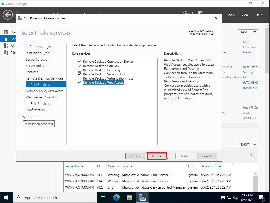Go to Installation Type step
270x203 pixels.
point(37,53)
